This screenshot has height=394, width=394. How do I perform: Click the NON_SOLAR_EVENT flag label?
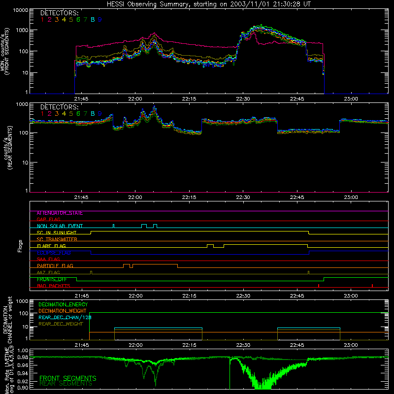(60, 226)
